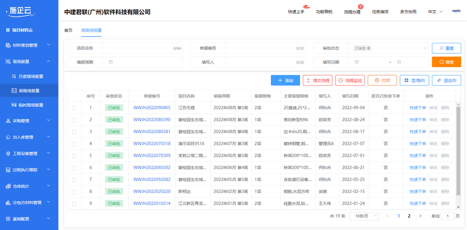Click the 工程设备管理 cube icon
The width and height of the screenshot is (467, 230).
pyautogui.click(x=8, y=154)
